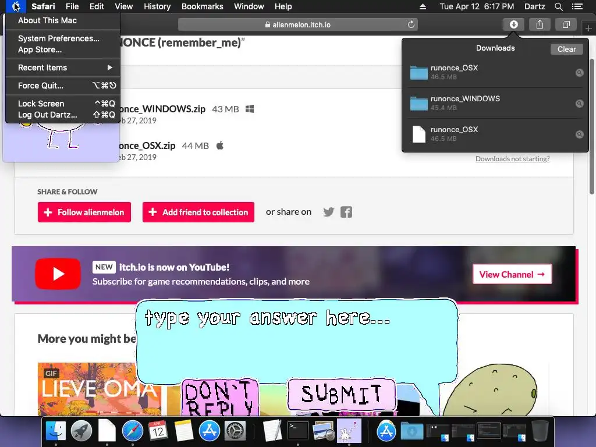Open the Safari menu
This screenshot has height=447, width=596.
coord(43,6)
